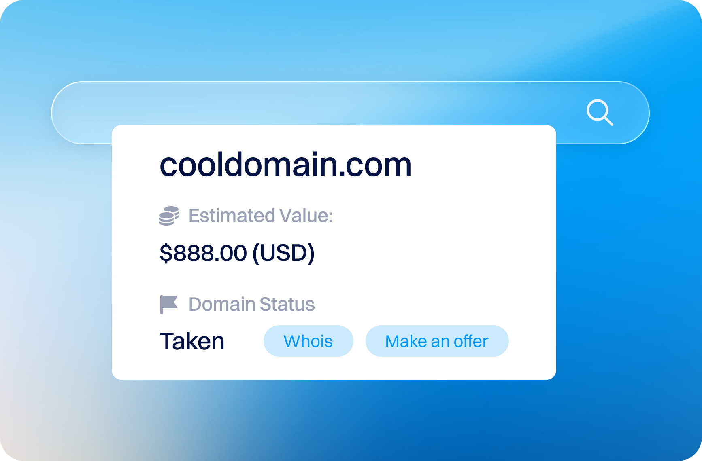Open the Whois lookup
702x461 pixels.
pos(308,341)
